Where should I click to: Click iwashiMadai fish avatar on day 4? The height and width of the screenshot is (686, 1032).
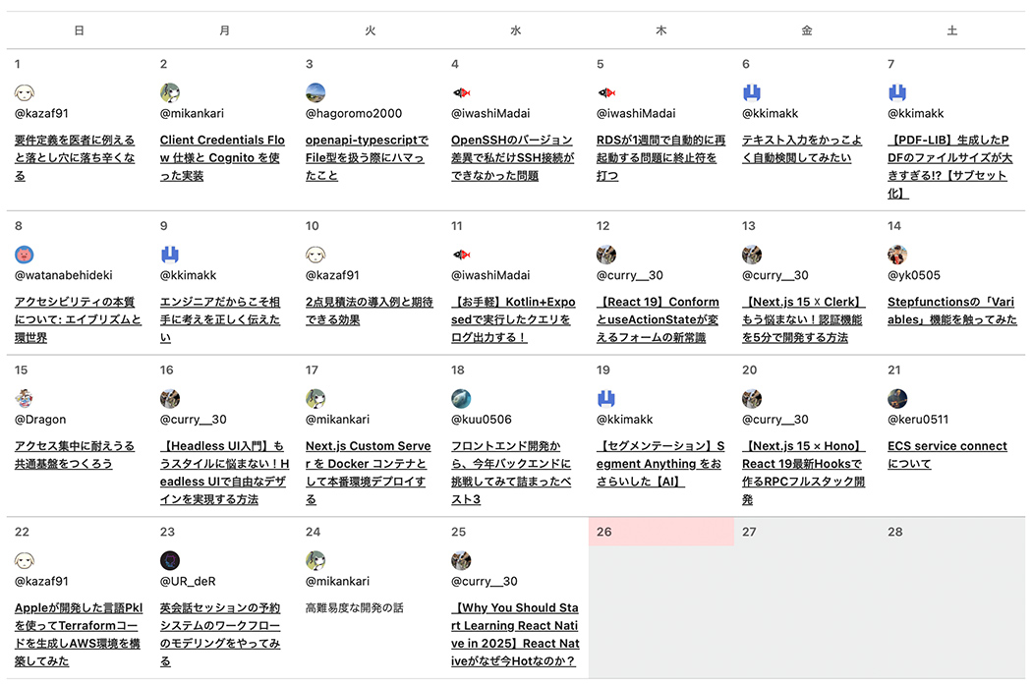[x=461, y=92]
